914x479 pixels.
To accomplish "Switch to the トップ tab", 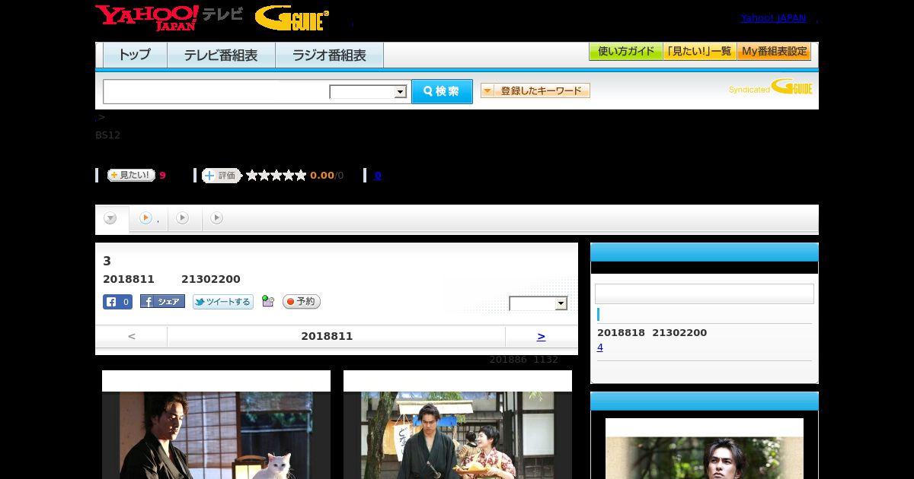I will pyautogui.click(x=135, y=56).
